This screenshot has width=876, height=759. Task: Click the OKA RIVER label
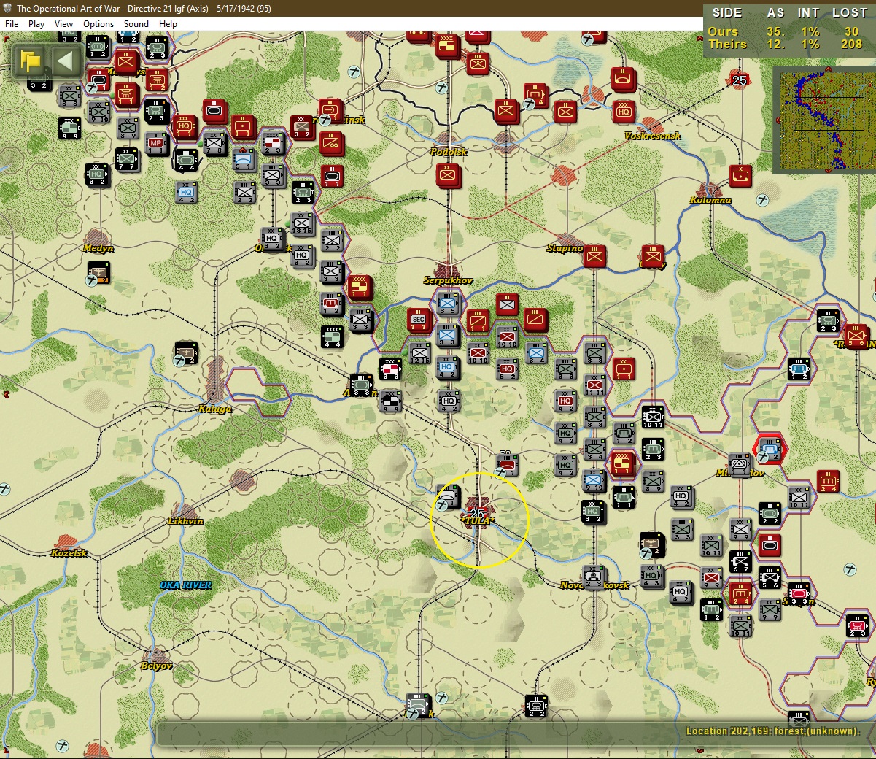tap(186, 585)
